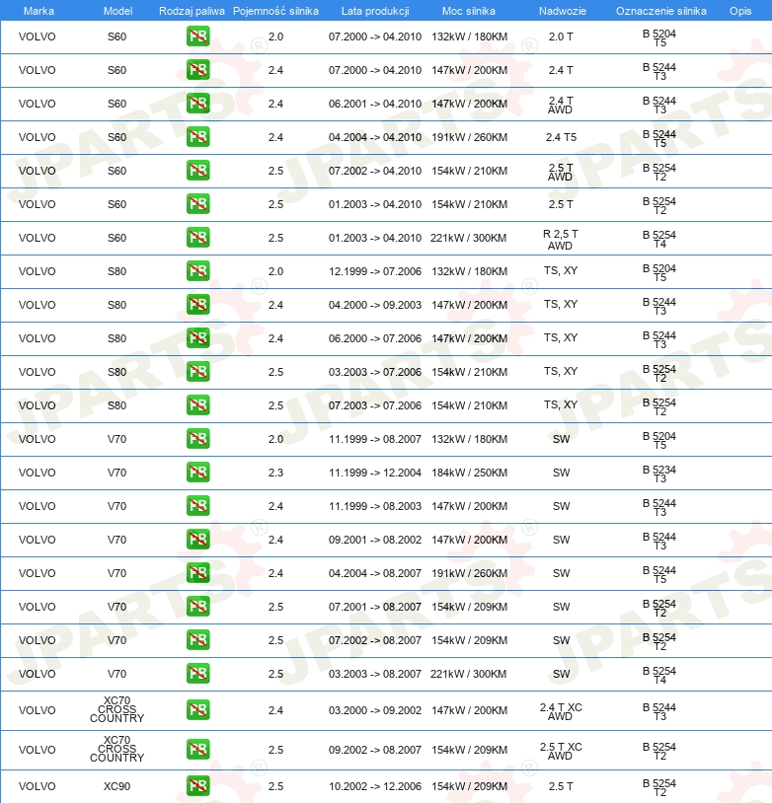Click the fuel icon for XC70 Cross Country 2.5
This screenshot has width=772, height=803.
197,750
